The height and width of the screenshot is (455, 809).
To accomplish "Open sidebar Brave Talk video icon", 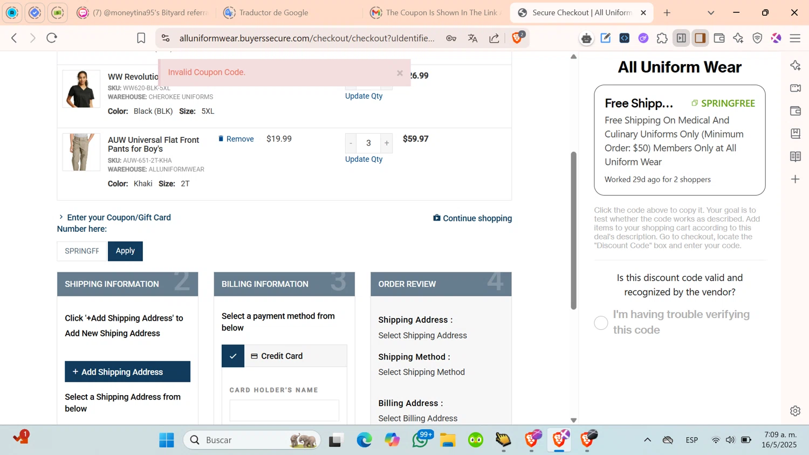I will (x=796, y=88).
